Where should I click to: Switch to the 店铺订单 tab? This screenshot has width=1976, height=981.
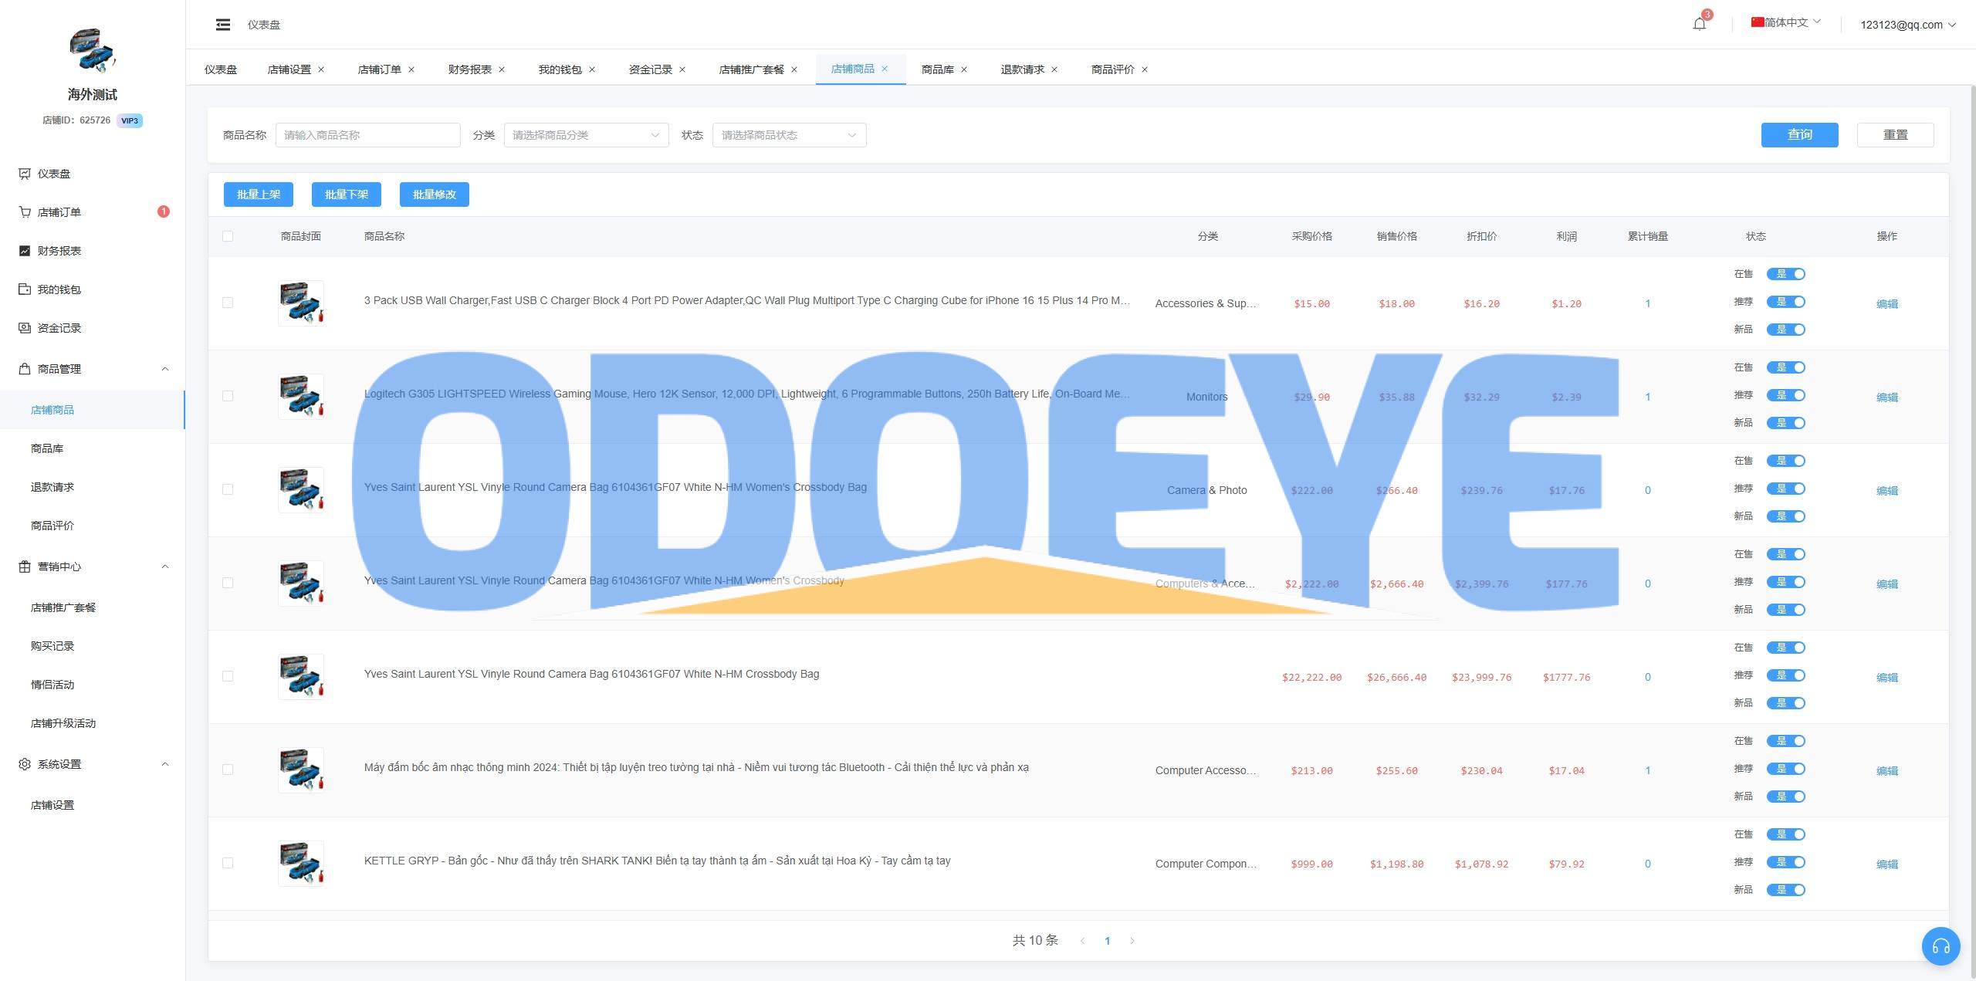[x=379, y=69]
